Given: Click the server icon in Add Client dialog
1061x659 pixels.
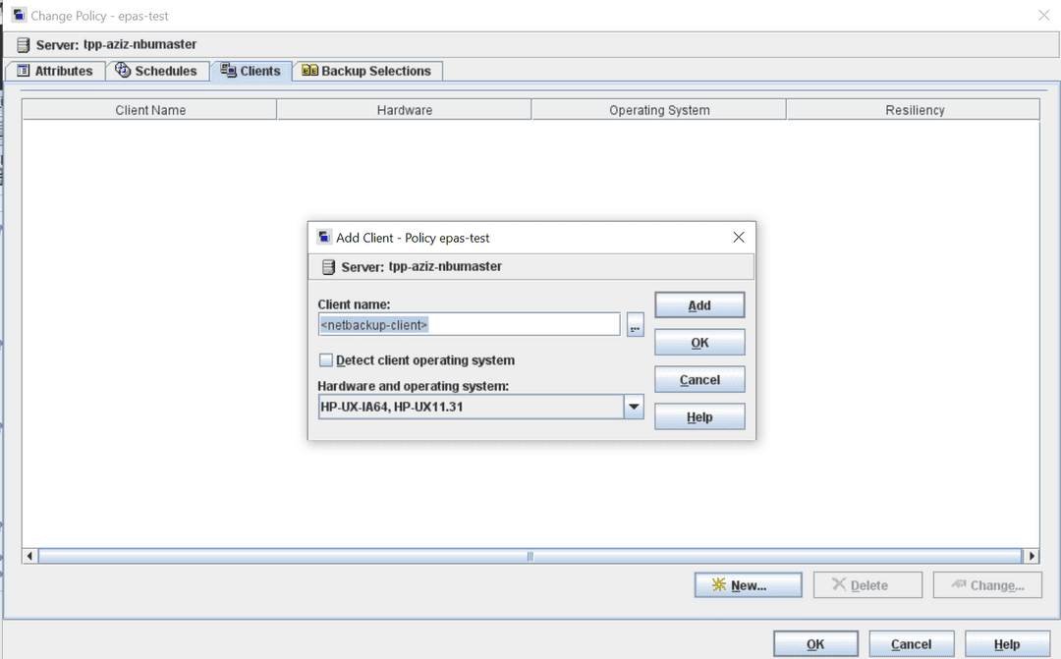Looking at the screenshot, I should (x=328, y=267).
